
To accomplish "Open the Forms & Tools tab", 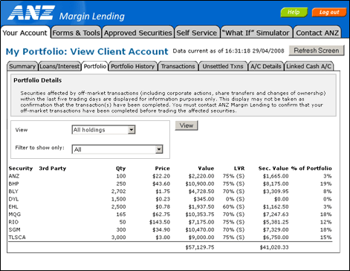I will (x=77, y=33).
